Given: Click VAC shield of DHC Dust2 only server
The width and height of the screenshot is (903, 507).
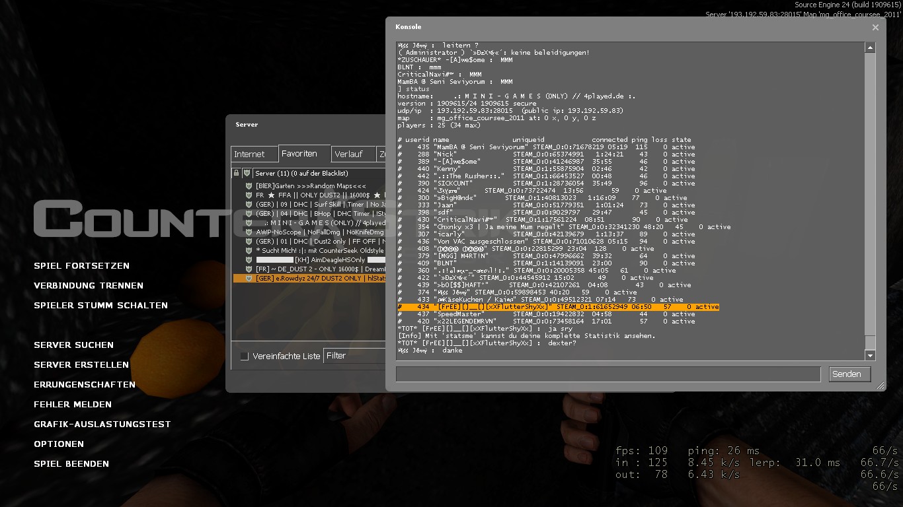Looking at the screenshot, I should pyautogui.click(x=249, y=242).
